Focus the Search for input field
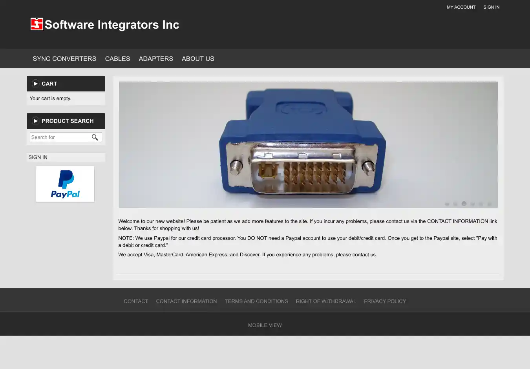 tap(60, 137)
